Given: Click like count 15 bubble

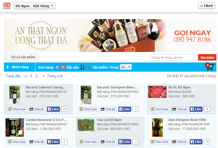Looking at the screenshot, I should [x=207, y=142].
